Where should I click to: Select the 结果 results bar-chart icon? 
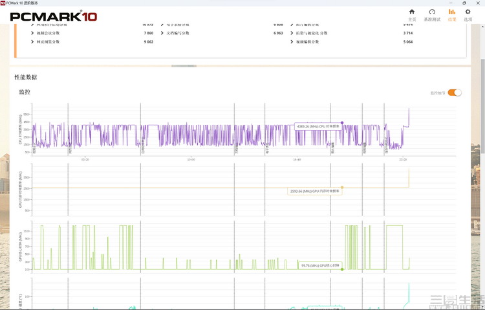click(x=452, y=12)
